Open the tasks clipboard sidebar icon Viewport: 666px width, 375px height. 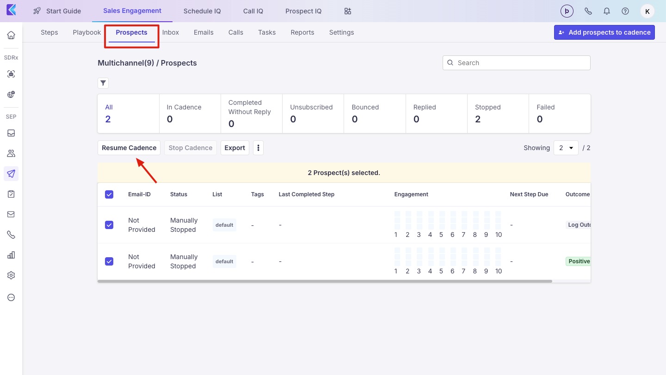point(11,194)
